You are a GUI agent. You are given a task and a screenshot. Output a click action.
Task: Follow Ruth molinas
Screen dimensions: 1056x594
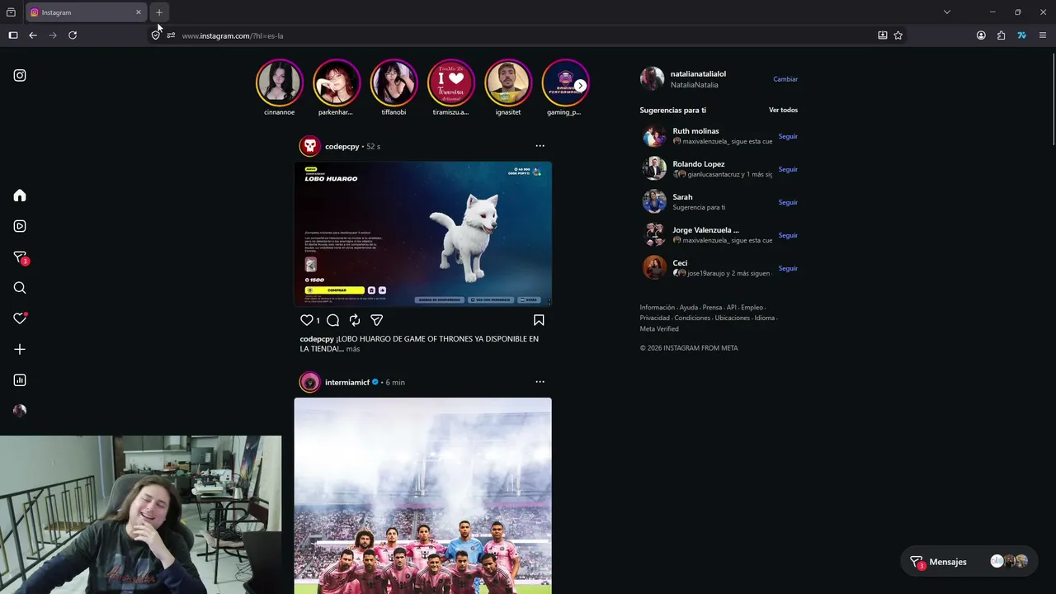(788, 136)
